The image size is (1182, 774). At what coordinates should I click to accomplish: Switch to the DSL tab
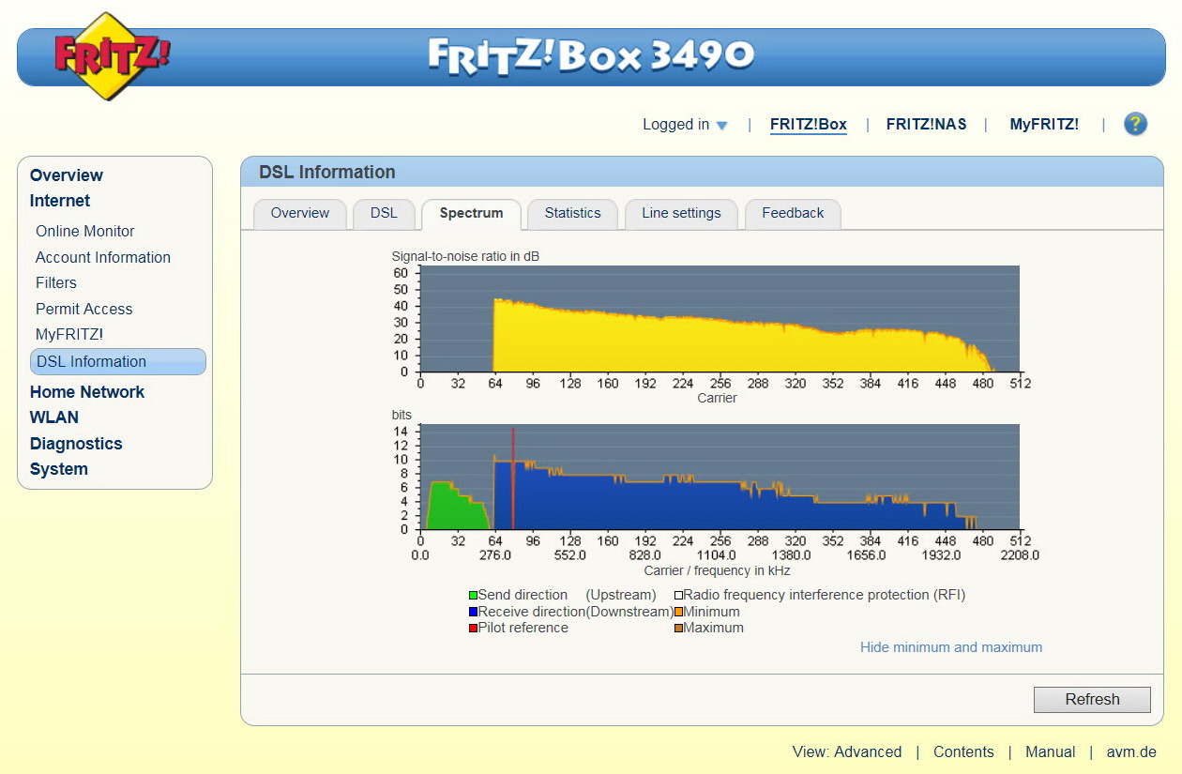pyautogui.click(x=384, y=214)
